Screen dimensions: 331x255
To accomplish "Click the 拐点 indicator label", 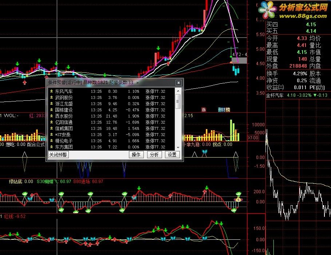I will [222, 144].
